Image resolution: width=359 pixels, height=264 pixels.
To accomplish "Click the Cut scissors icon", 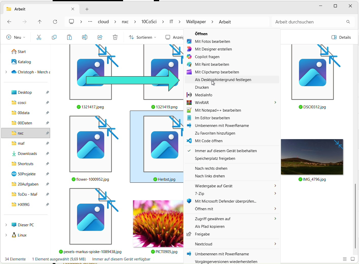I will pos(39,37).
